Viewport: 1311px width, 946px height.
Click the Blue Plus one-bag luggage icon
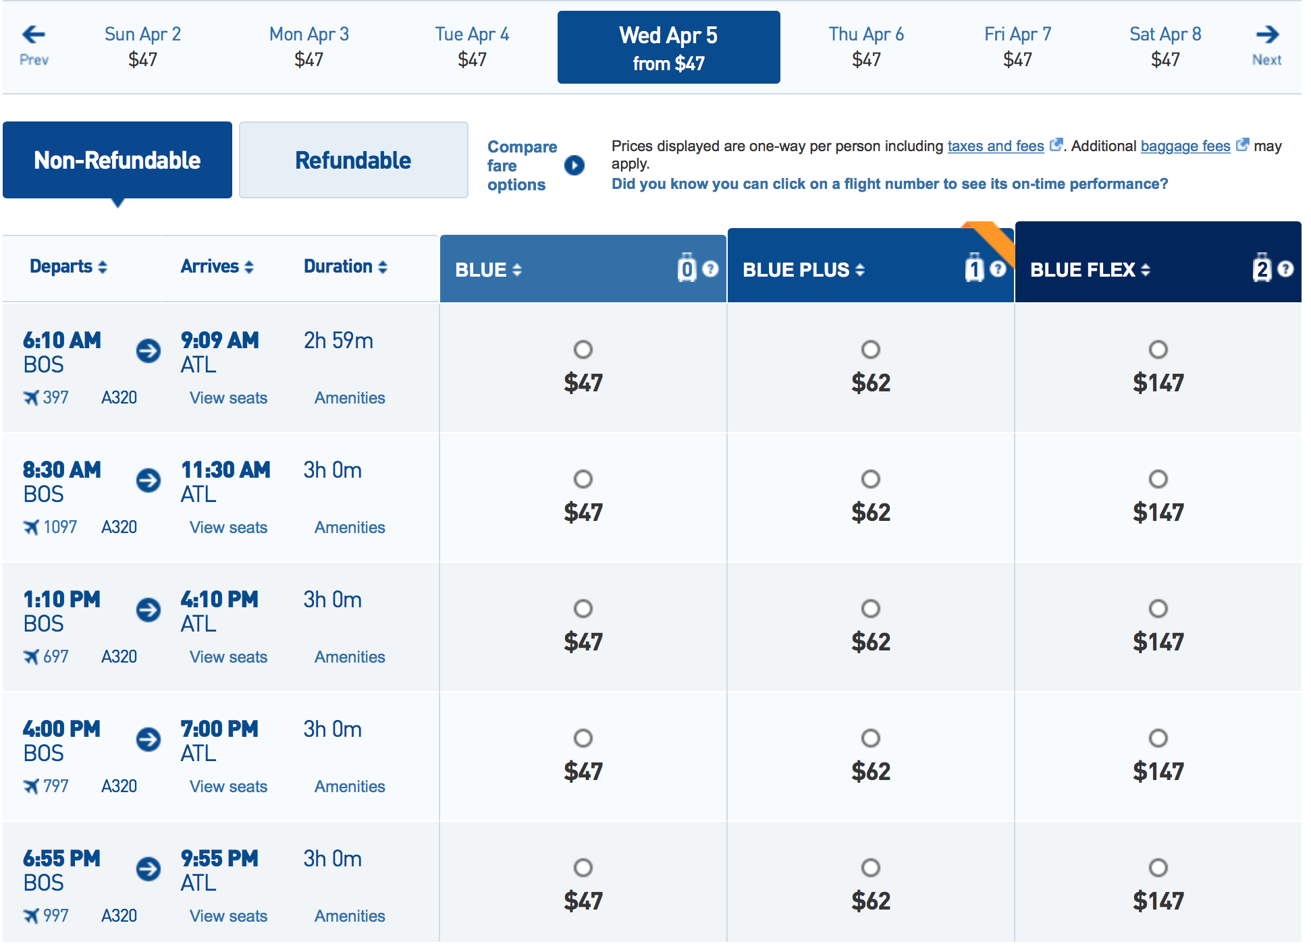[973, 269]
